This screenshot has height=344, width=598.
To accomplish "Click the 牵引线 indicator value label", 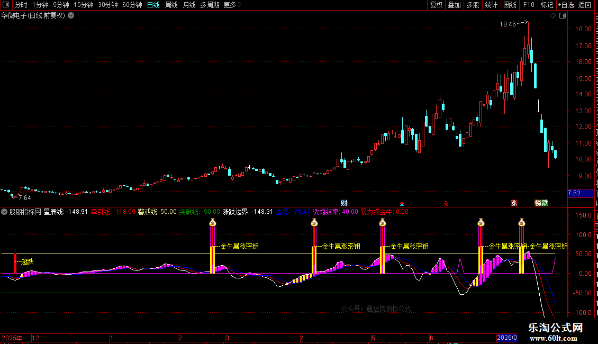I will coord(113,212).
